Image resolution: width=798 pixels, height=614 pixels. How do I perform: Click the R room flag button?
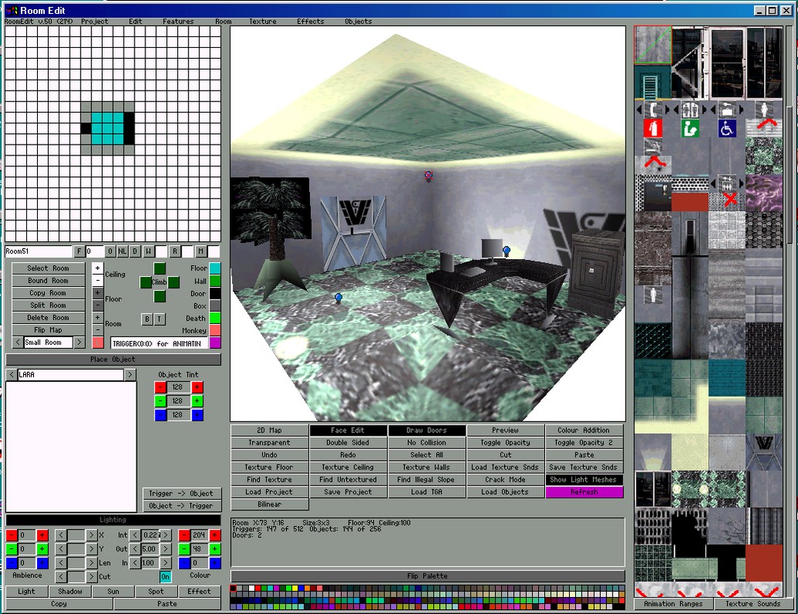coord(175,251)
